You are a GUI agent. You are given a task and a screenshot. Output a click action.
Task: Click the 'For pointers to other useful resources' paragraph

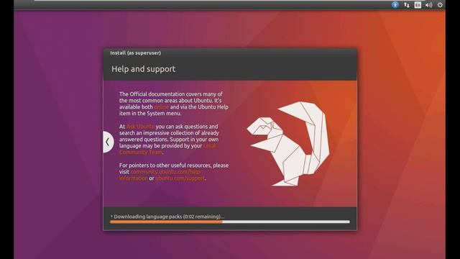pyautogui.click(x=174, y=172)
